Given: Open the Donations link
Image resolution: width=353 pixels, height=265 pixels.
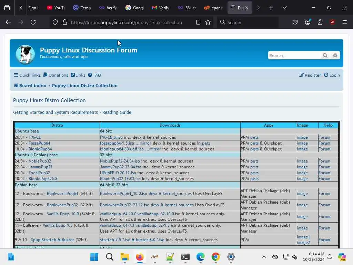Looking at the screenshot, I should (56, 75).
